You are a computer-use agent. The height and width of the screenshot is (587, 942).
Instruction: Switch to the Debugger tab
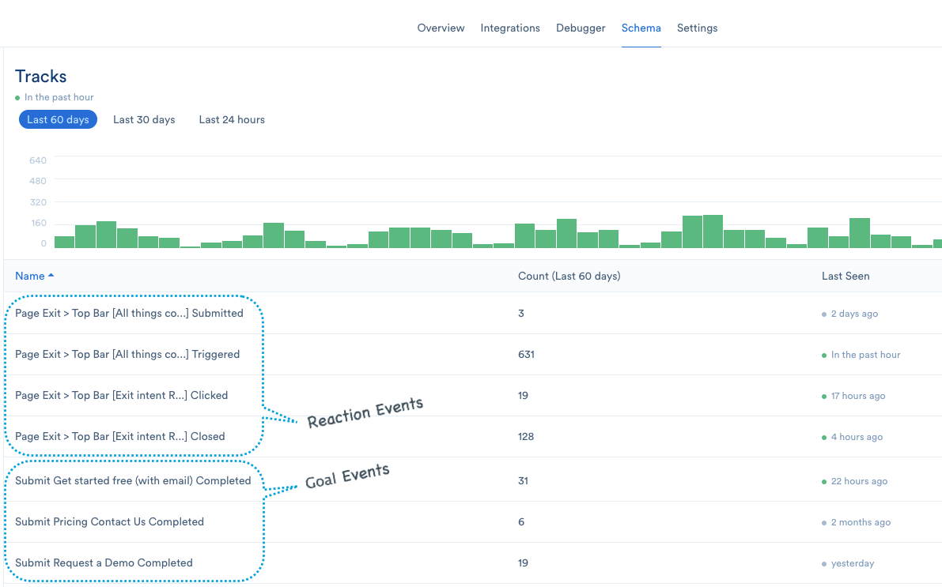pos(581,28)
